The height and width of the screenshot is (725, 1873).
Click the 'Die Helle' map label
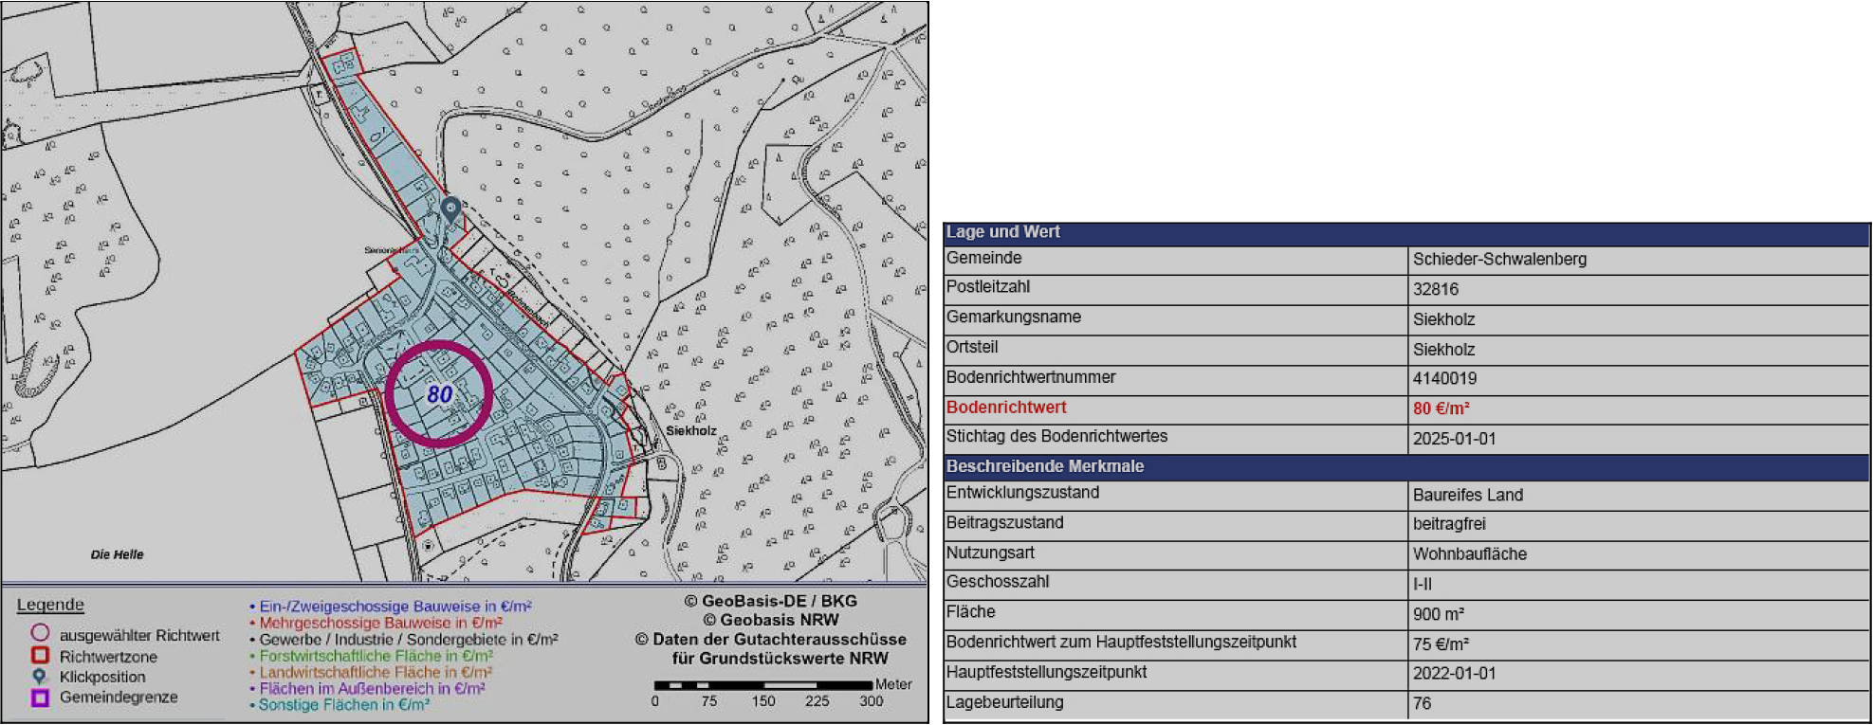117,554
